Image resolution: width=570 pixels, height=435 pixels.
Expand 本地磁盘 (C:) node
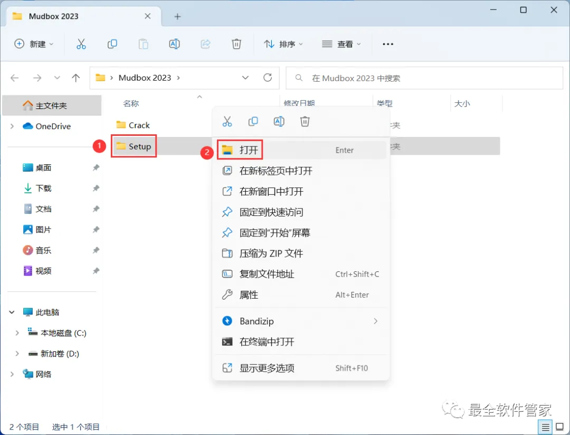pos(17,333)
